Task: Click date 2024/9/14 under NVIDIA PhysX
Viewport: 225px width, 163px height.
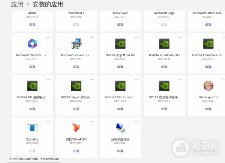Action: click(x=76, y=101)
